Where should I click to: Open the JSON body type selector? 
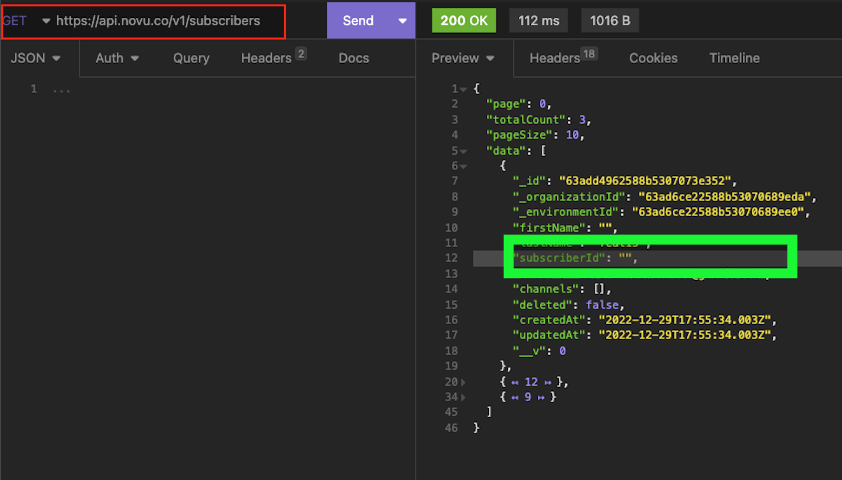(x=35, y=58)
